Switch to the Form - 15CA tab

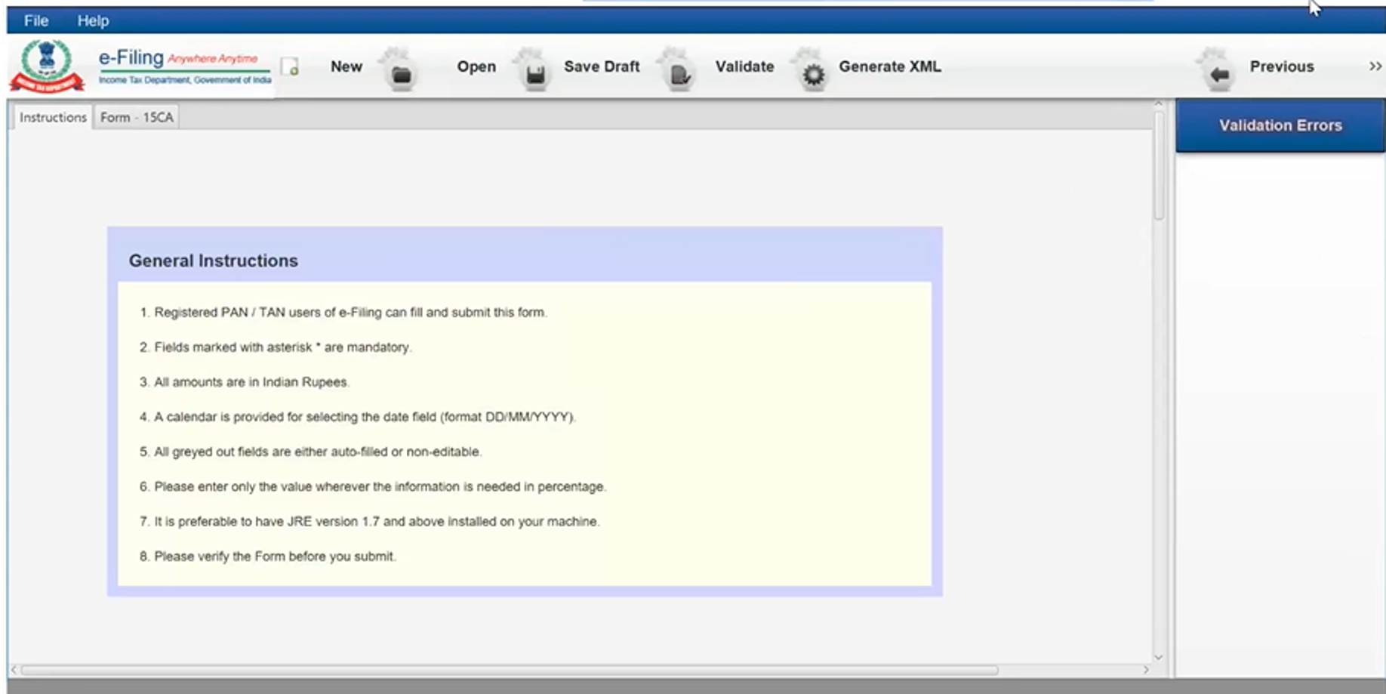[x=137, y=117]
